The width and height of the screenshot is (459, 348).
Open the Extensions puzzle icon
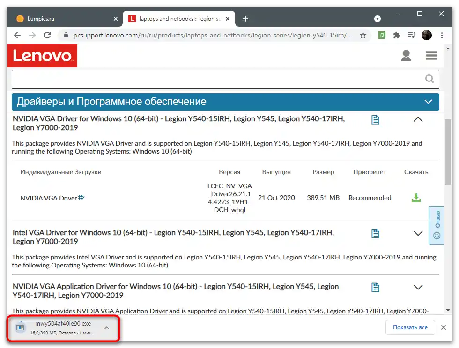tap(397, 36)
